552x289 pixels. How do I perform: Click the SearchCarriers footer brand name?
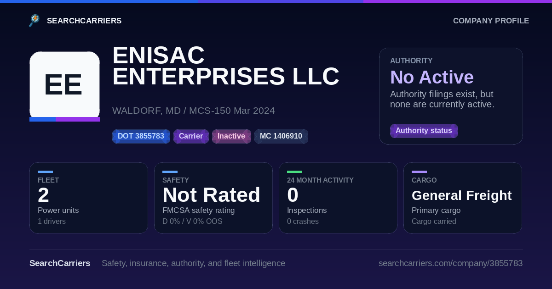coord(60,263)
